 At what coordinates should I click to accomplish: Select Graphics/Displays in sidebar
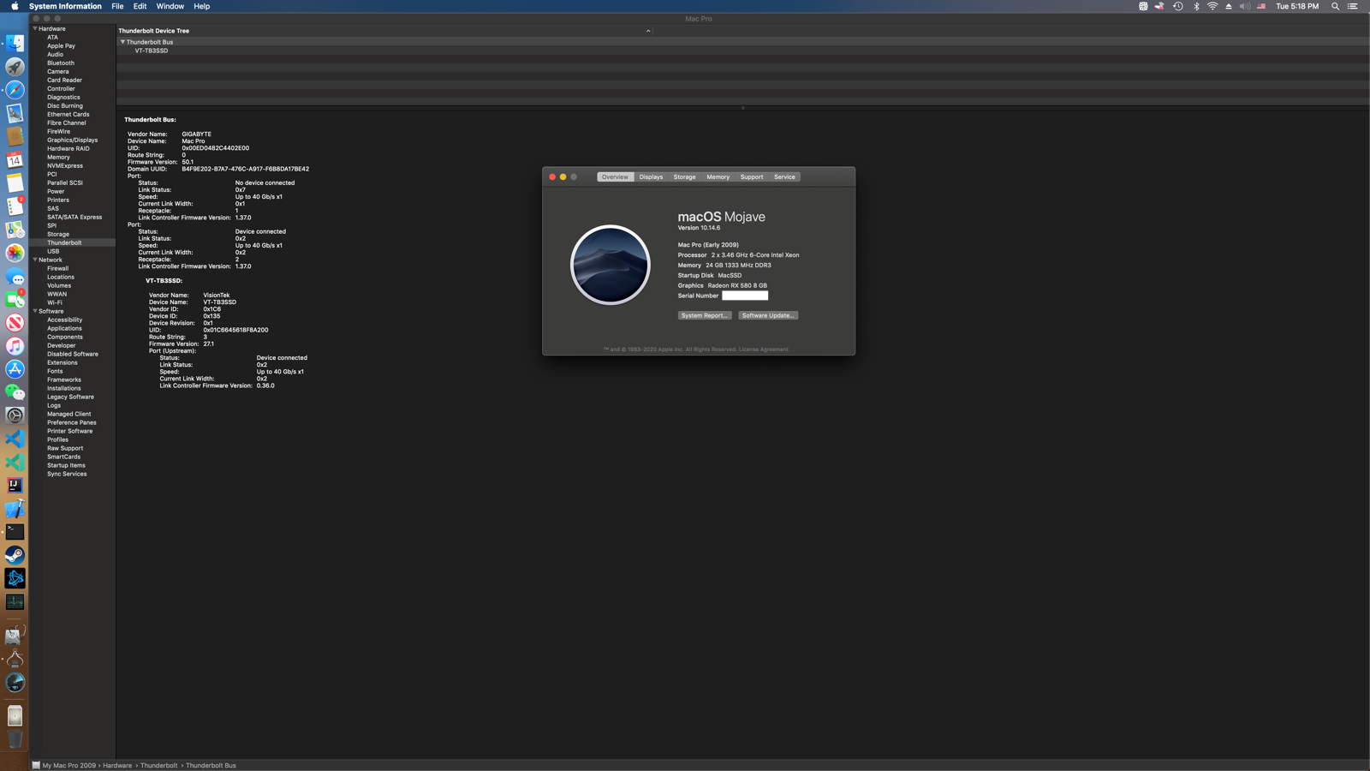(72, 140)
